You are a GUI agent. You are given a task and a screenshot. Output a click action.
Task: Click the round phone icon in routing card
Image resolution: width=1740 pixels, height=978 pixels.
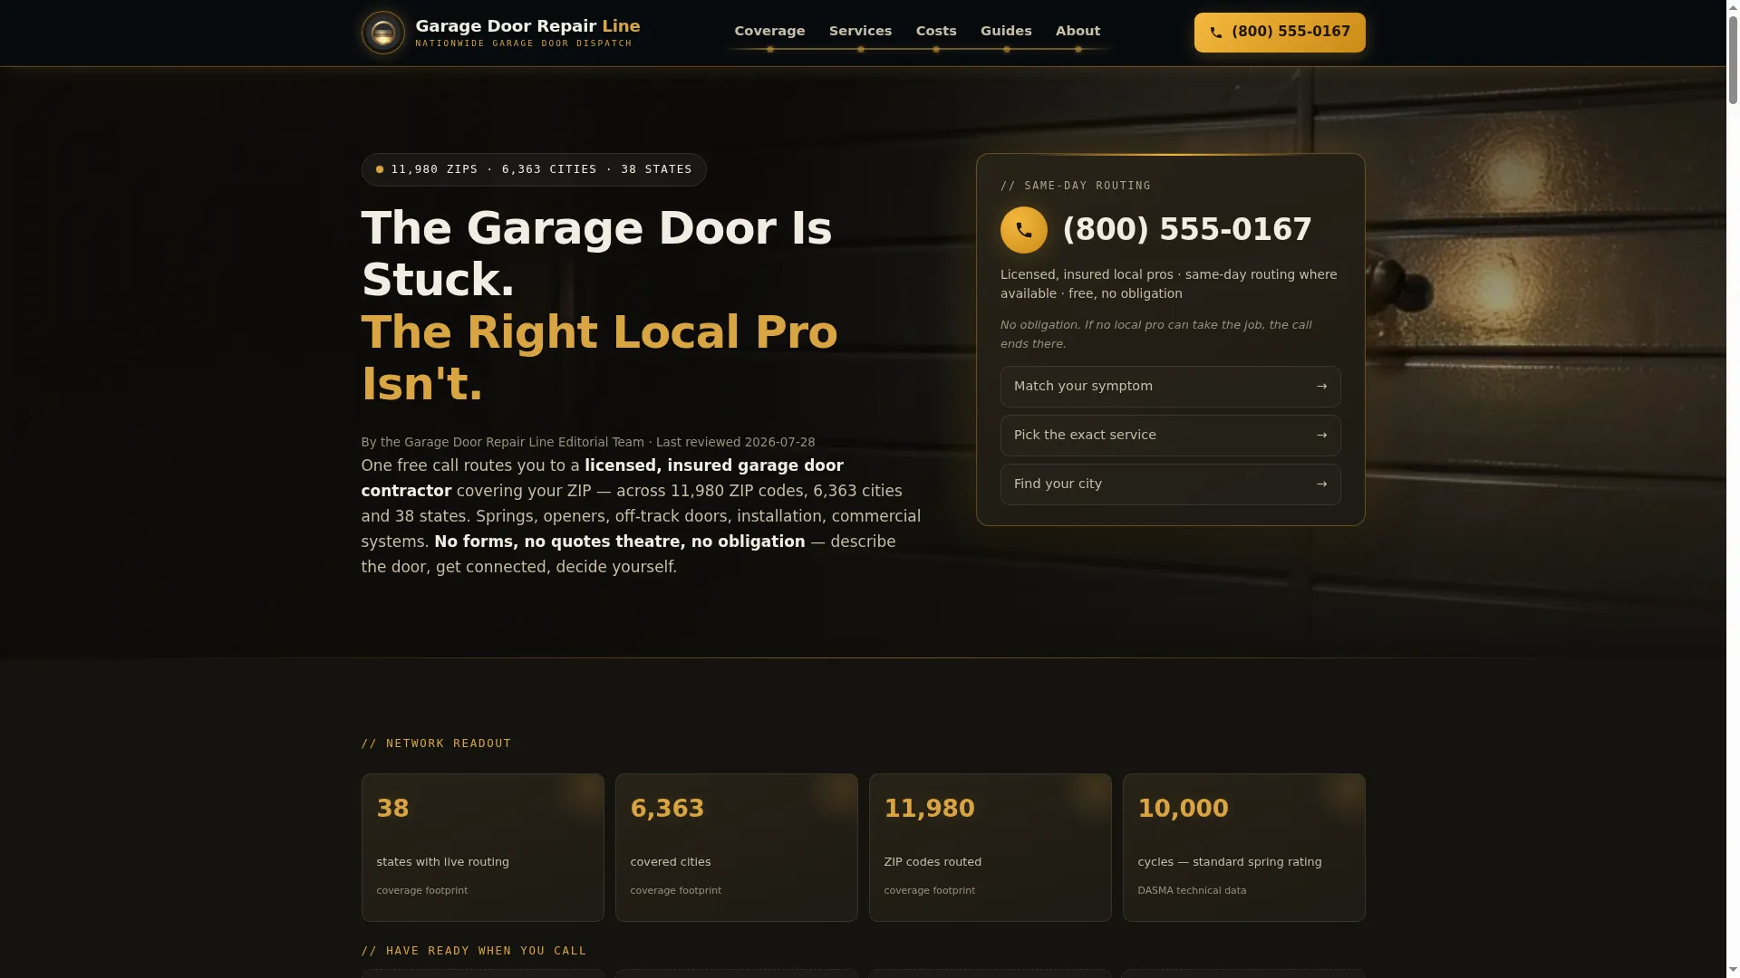click(x=1023, y=230)
